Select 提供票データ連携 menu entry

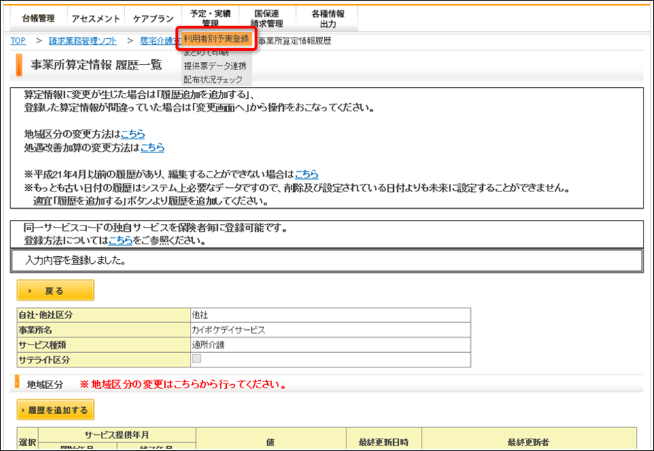216,65
